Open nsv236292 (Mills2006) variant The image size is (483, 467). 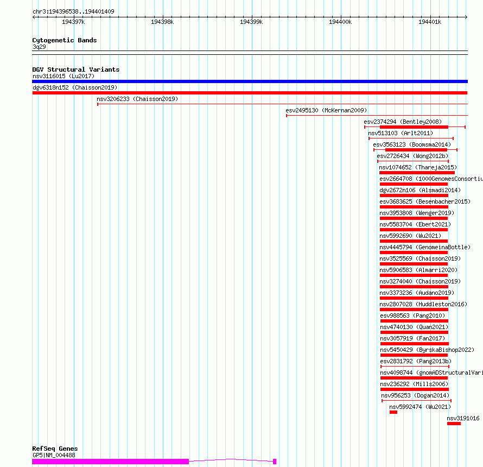414,384
